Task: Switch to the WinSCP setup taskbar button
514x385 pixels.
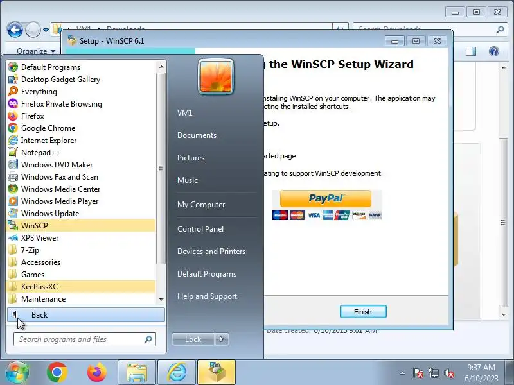Action: [x=217, y=372]
